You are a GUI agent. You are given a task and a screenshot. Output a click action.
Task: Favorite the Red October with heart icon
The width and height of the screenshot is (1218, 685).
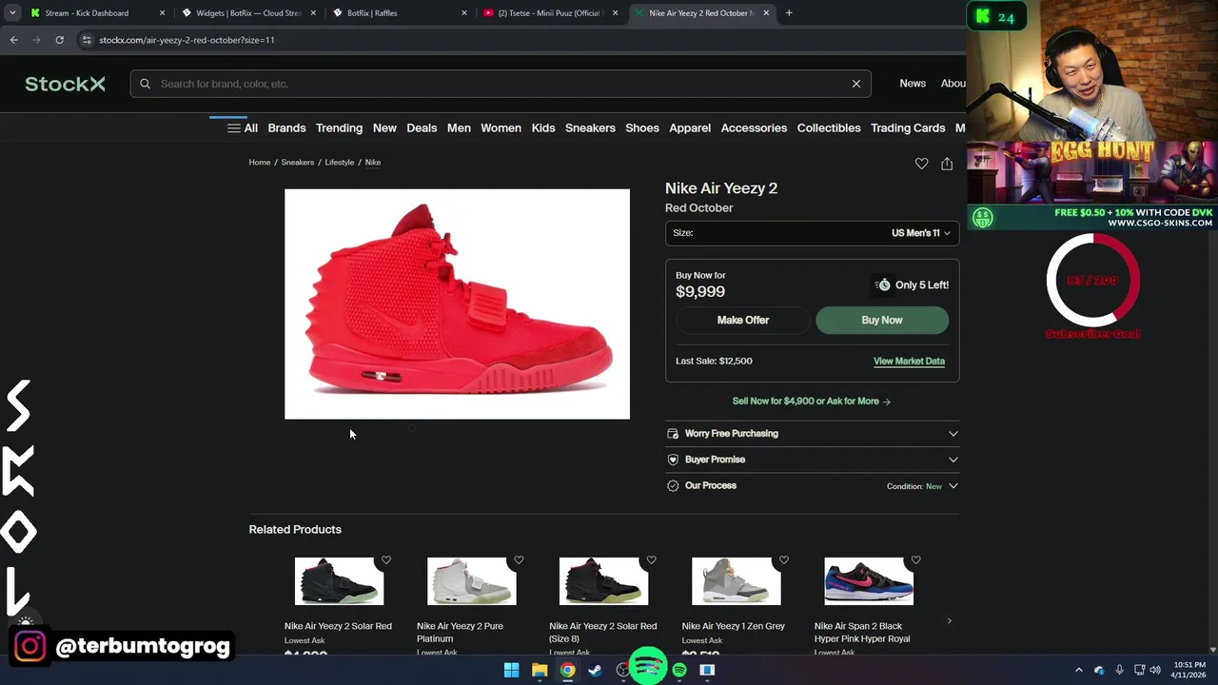(x=921, y=164)
